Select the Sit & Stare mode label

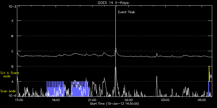(x=10, y=75)
